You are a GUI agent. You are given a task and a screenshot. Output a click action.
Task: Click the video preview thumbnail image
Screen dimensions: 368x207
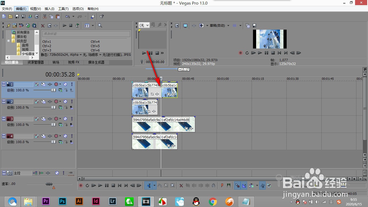coord(270,39)
